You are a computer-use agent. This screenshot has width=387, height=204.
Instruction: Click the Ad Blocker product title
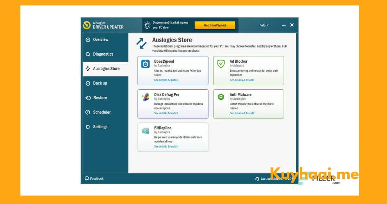pos(239,61)
